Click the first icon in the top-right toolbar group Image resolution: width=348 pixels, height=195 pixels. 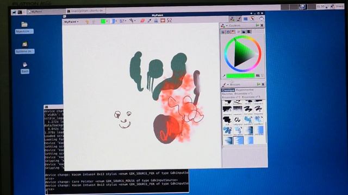coord(232,19)
